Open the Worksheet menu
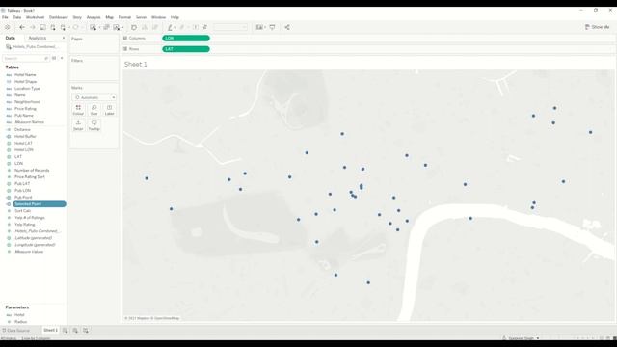617x347 pixels. [x=35, y=17]
